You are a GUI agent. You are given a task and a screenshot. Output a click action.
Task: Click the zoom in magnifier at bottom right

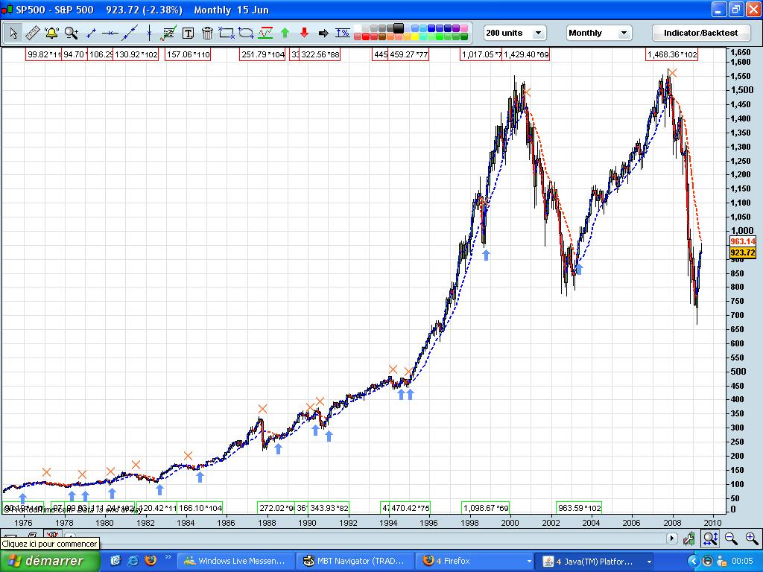click(x=751, y=538)
